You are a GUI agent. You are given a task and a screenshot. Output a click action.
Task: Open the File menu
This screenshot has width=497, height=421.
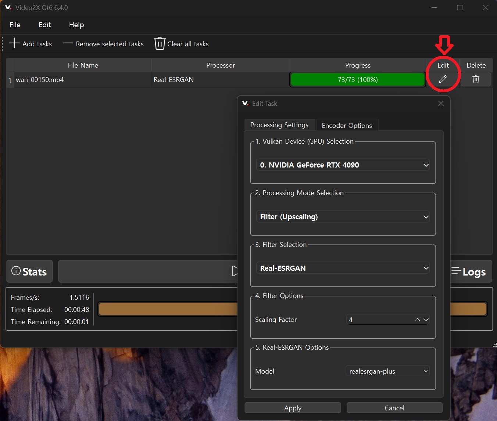(15, 25)
